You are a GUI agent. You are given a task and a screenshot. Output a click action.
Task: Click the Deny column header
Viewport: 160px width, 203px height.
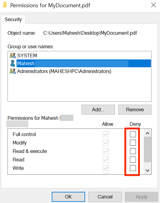pyautogui.click(x=135, y=124)
